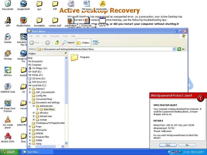Click the red shield tray icon
The height and width of the screenshot is (155, 207).
tap(177, 152)
